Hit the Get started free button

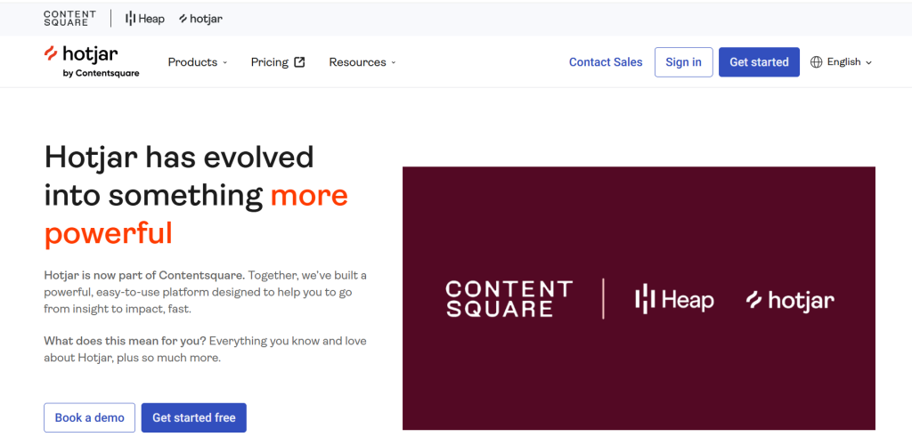(x=193, y=417)
